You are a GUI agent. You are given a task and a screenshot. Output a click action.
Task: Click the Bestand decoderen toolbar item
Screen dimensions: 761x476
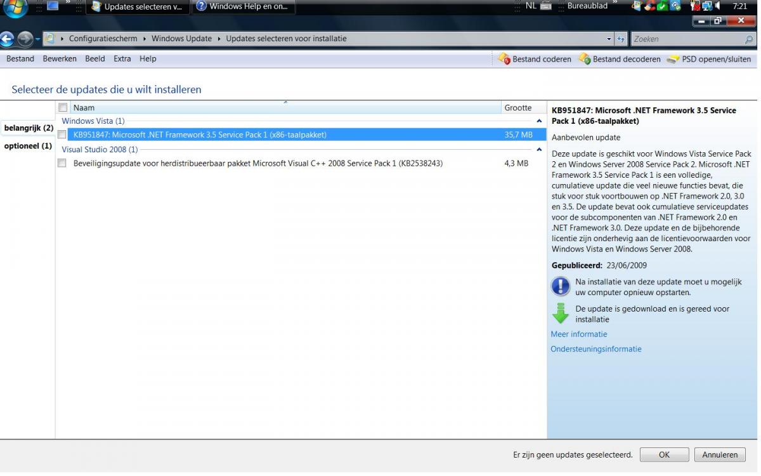pos(620,59)
